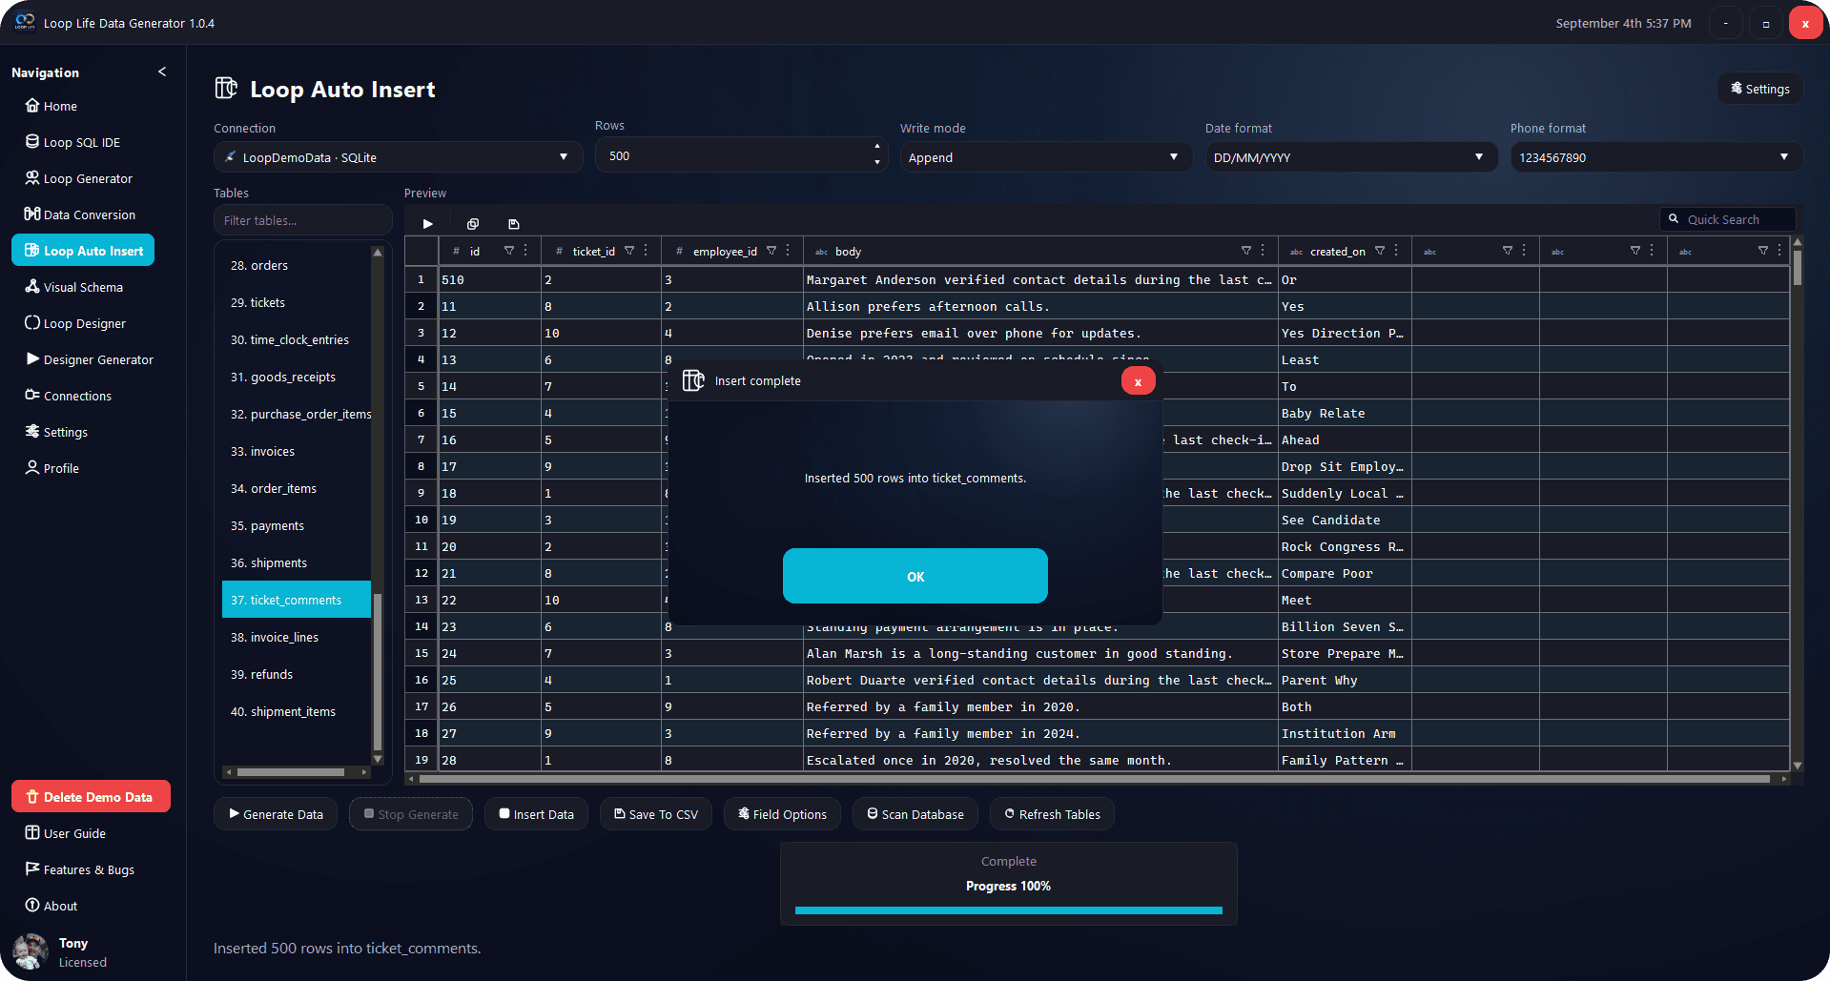Click the Quick Search field
Image resolution: width=1830 pixels, height=981 pixels.
[x=1728, y=219]
